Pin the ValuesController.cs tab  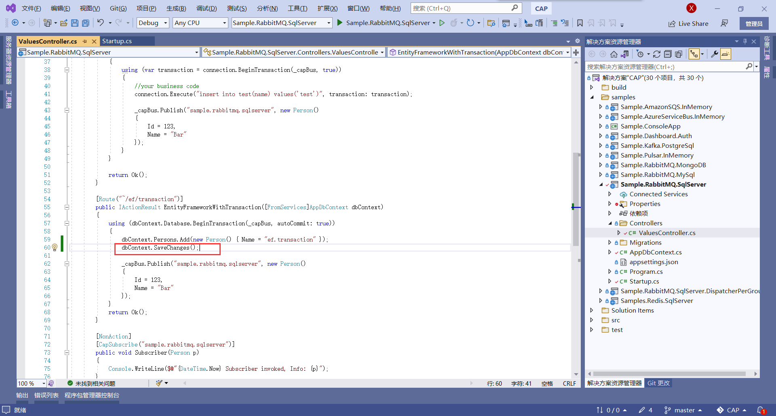click(x=84, y=41)
